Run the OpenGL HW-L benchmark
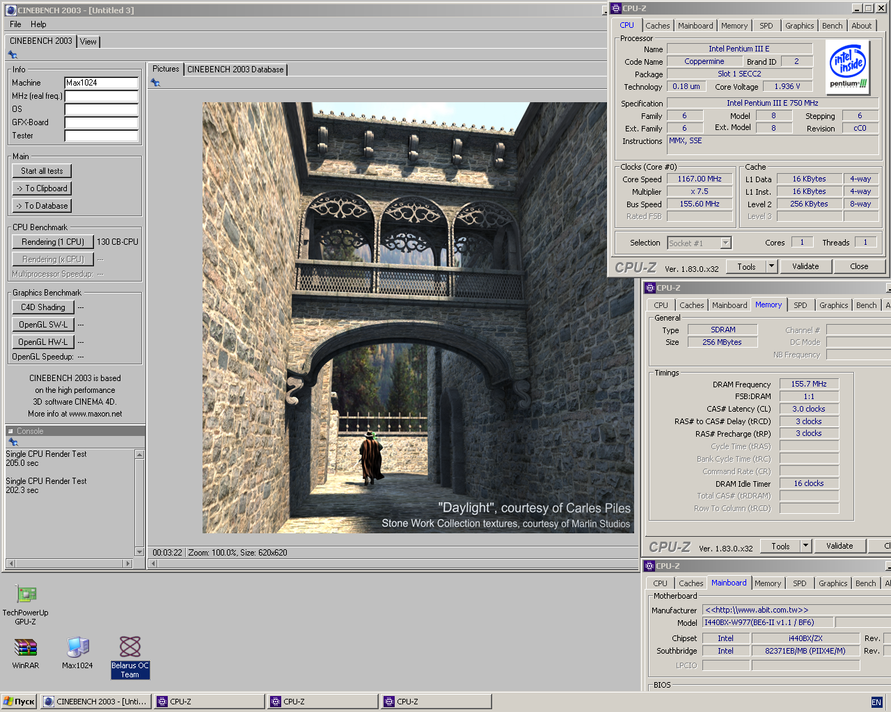This screenshot has width=891, height=712. click(43, 342)
